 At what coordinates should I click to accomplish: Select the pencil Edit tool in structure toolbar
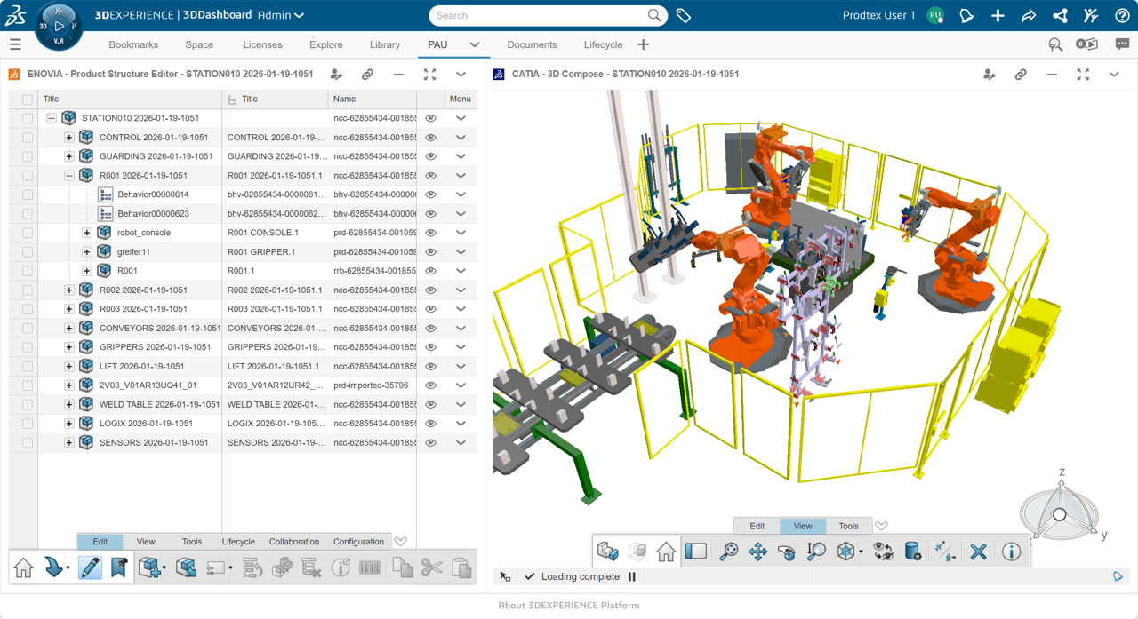[x=90, y=567]
